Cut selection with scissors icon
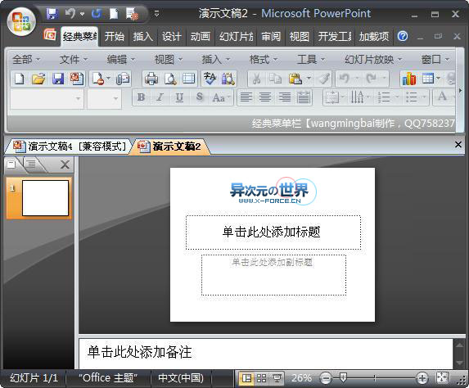This screenshot has height=388, width=469. 256,79
